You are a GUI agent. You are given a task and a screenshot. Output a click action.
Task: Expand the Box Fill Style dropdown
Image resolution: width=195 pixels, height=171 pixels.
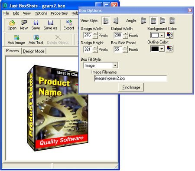(x=115, y=66)
